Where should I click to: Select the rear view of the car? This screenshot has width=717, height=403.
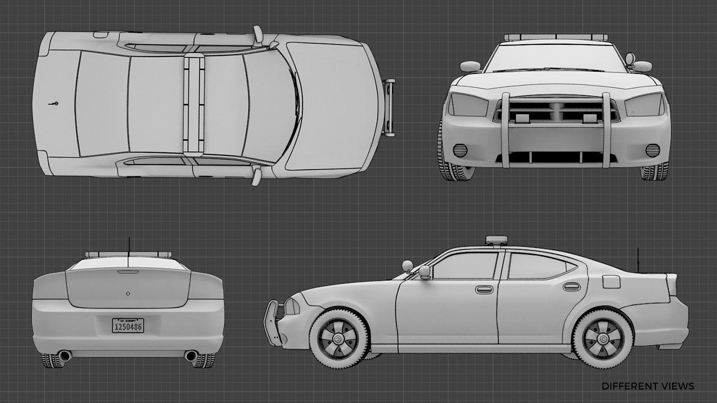pos(129,308)
